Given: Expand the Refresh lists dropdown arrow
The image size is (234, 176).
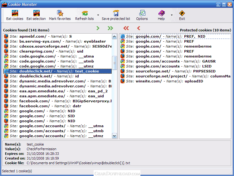Looking at the screenshot, I should coord(98,15).
